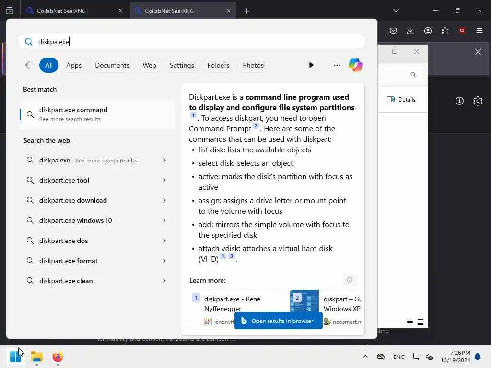Viewport: 491px width, 368px height.
Task: Click the back arrow in search panel
Action: 29,65
